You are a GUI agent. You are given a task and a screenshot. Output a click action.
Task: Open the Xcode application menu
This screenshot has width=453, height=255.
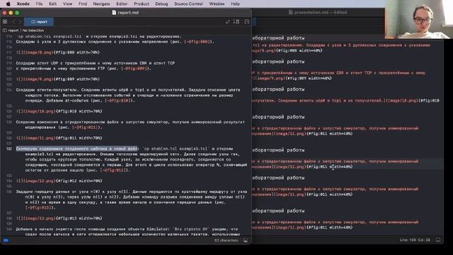(23, 4)
